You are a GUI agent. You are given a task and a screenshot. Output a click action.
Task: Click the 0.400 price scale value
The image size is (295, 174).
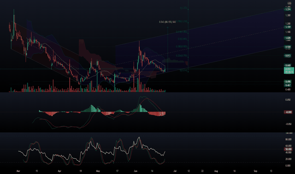pyautogui.click(x=288, y=90)
